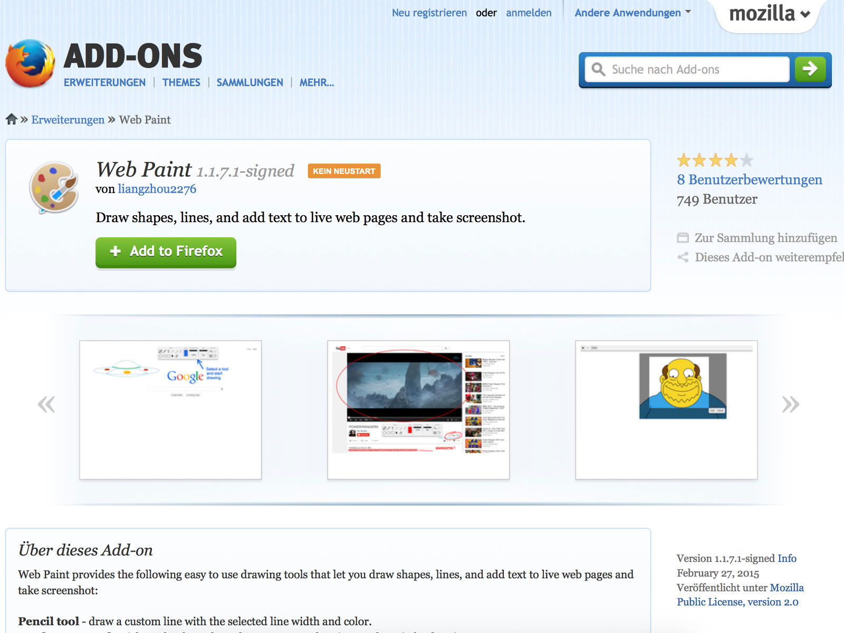This screenshot has width=844, height=633.
Task: Click the Über dieses Add-on heading
Action: [x=85, y=550]
